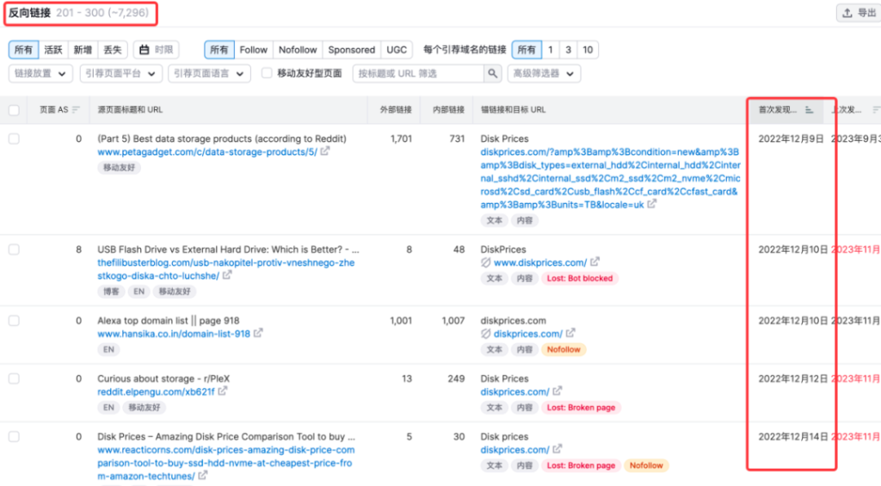The height and width of the screenshot is (486, 881).
Task: Open the reddit.elpengu.com/xb621f link
Action: pos(156,391)
